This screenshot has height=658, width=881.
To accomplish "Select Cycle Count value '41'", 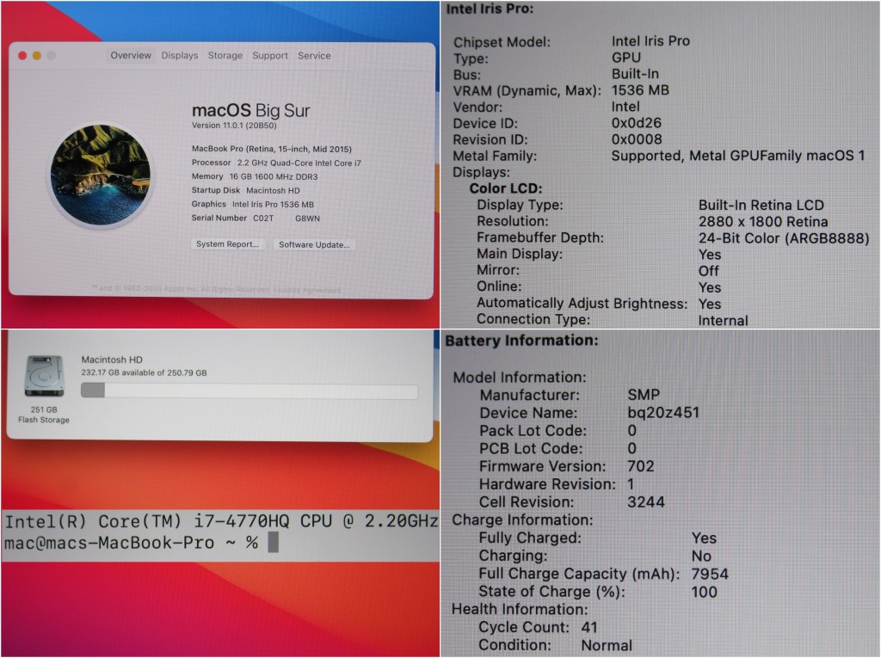I will pos(589,627).
